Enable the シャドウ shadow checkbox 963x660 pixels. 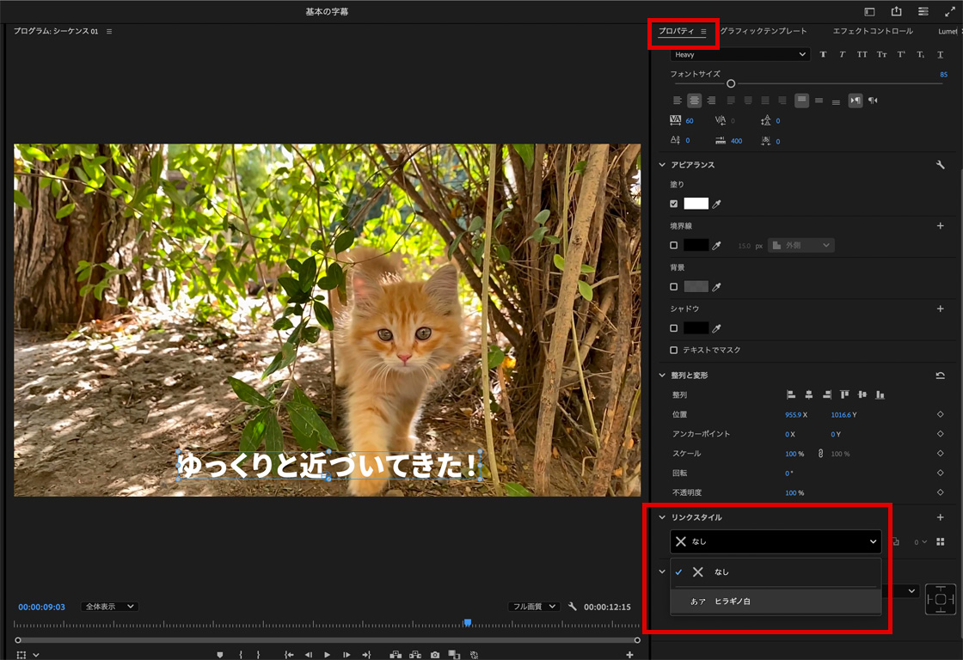(x=674, y=328)
